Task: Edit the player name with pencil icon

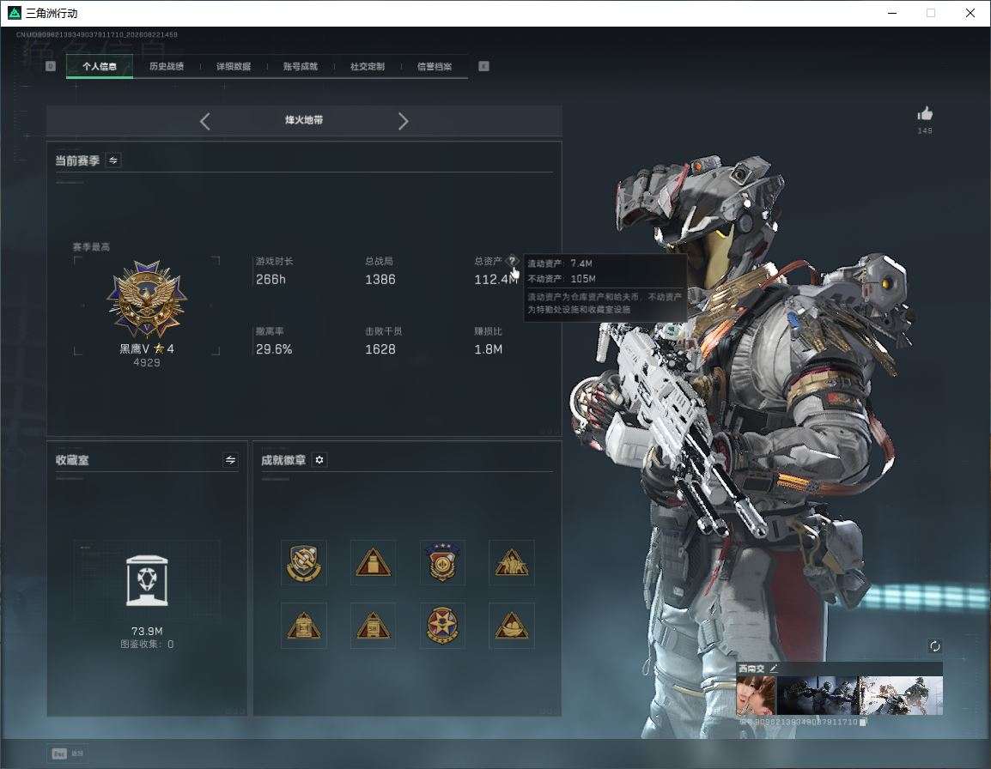Action: pyautogui.click(x=775, y=667)
